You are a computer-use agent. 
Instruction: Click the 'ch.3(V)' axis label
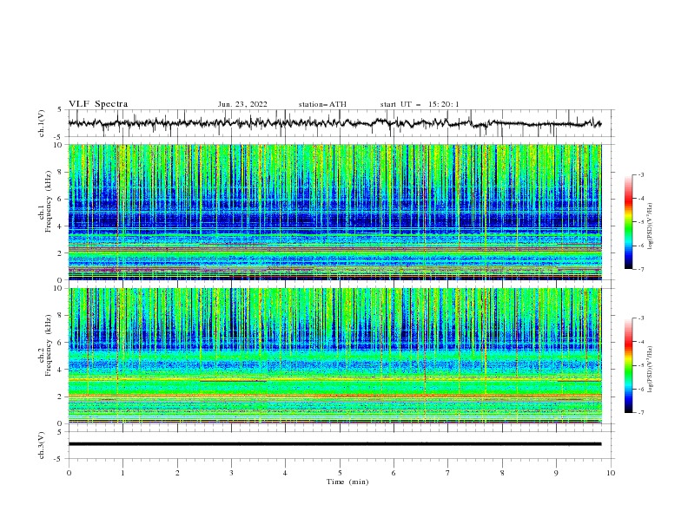(x=42, y=445)
